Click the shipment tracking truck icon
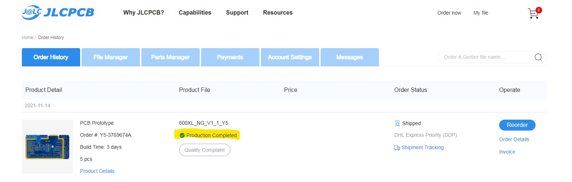 click(397, 148)
